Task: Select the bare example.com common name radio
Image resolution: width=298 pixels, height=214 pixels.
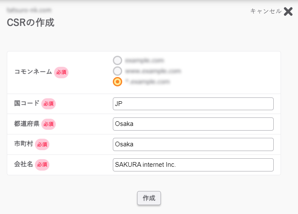Action: 117,60
